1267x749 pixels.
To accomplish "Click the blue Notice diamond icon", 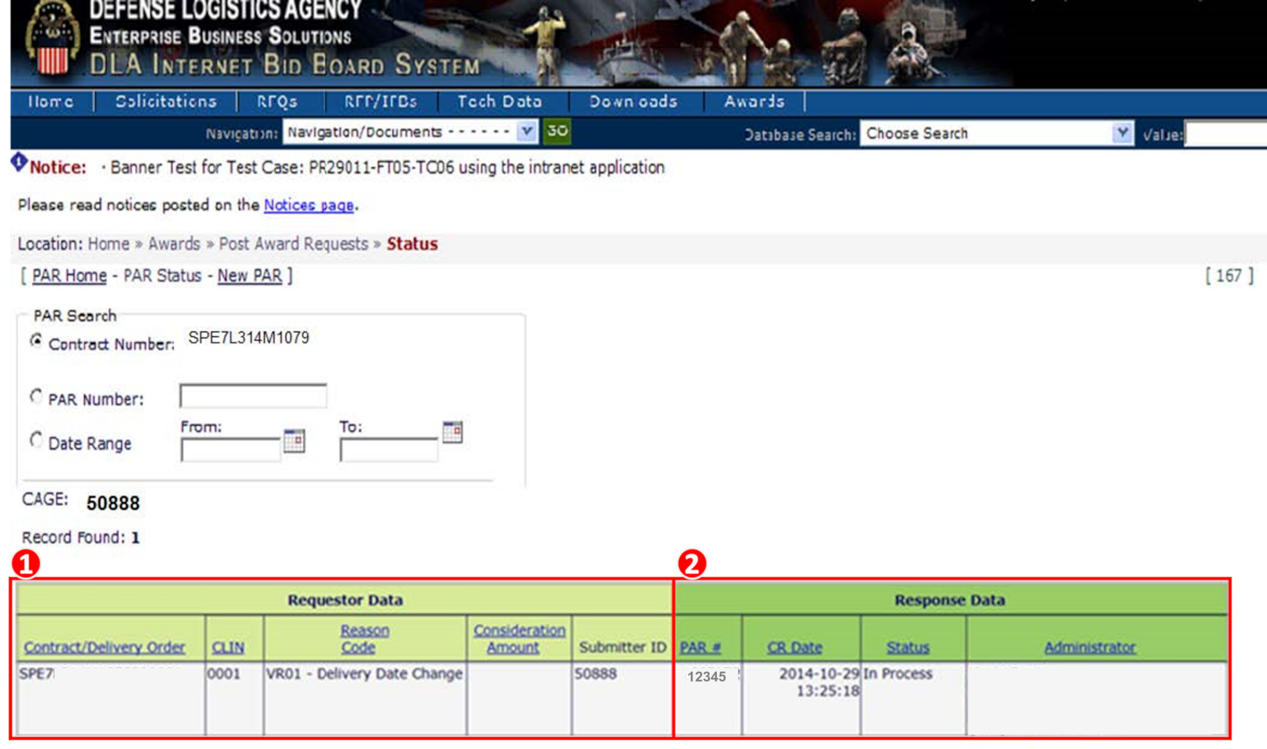I will [x=19, y=163].
